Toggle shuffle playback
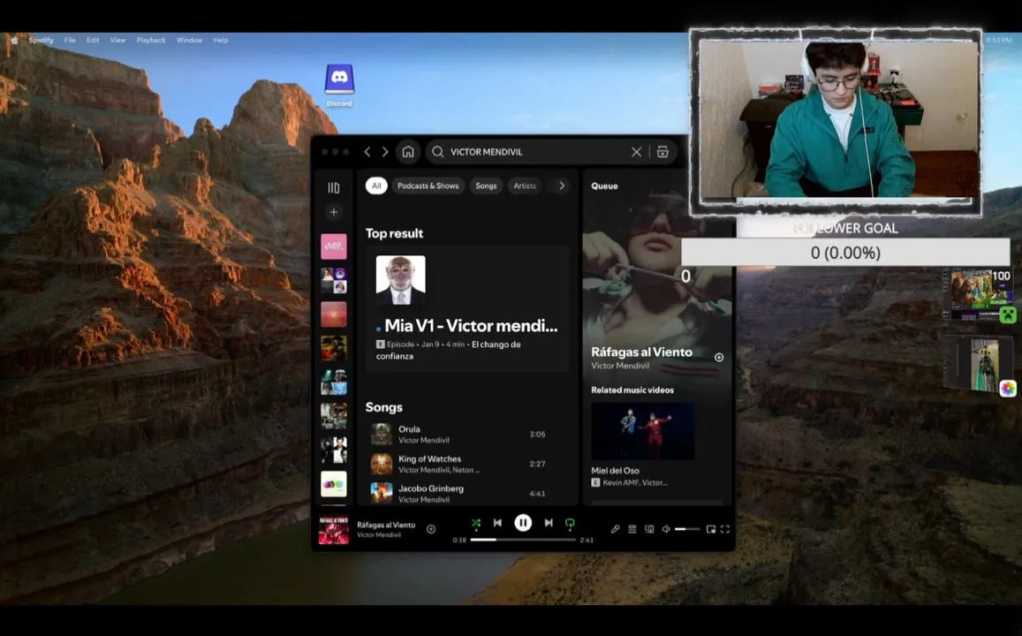The width and height of the screenshot is (1022, 636). pos(476,523)
